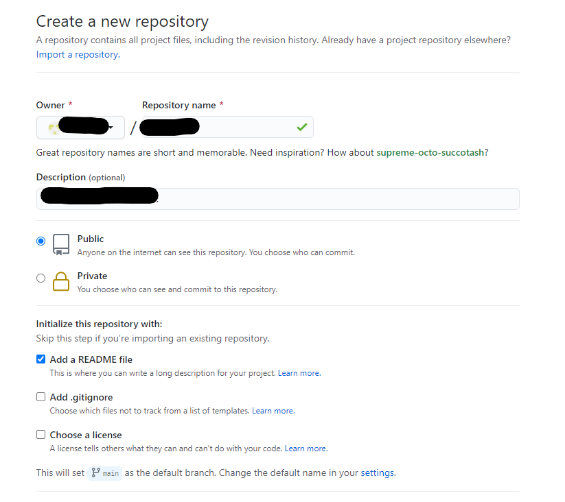The image size is (565, 502).
Task: Click the Add .gitignore label
Action: [81, 397]
